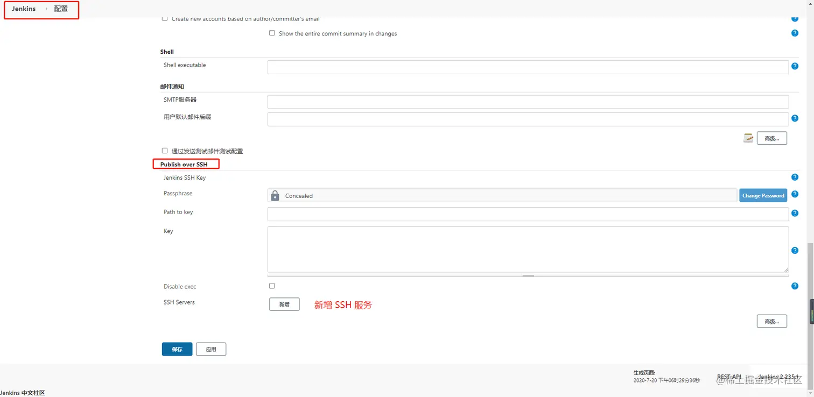This screenshot has width=814, height=397.
Task: Expand 高级 options under mail notification
Action: (771, 138)
